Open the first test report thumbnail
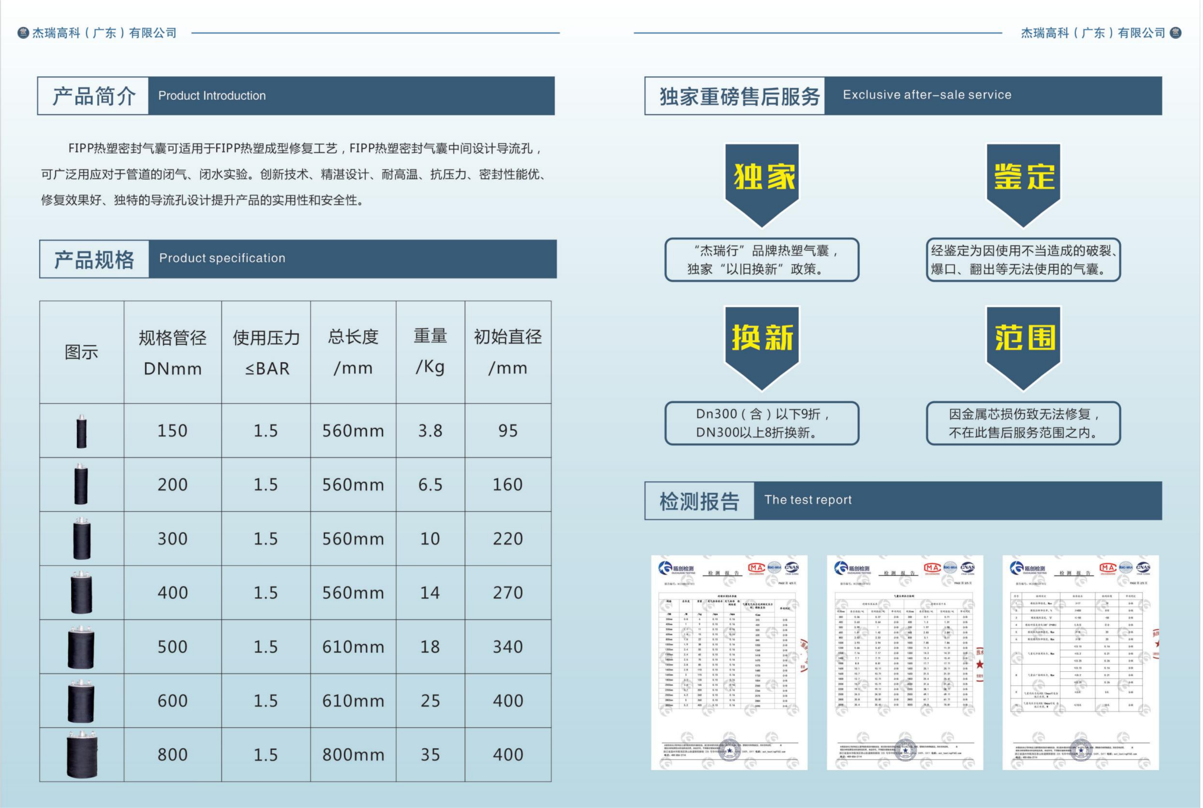 (x=730, y=663)
